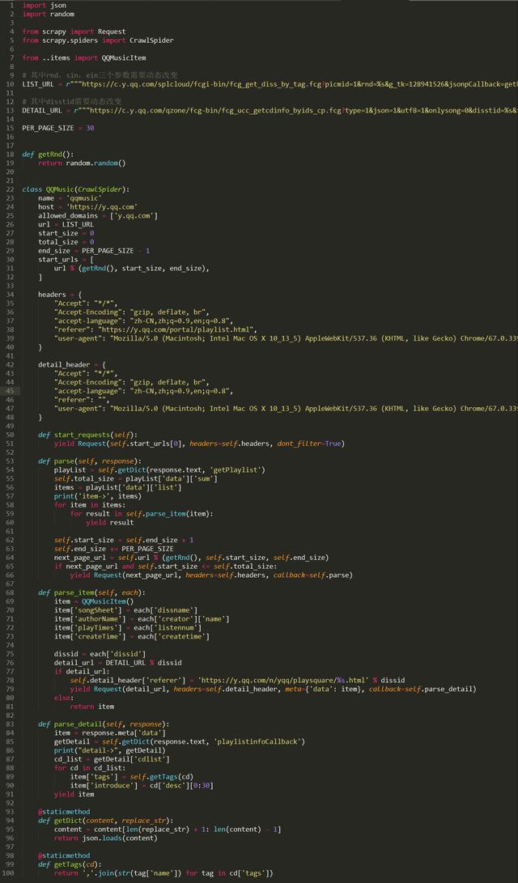The width and height of the screenshot is (518, 883).
Task: Click the 'def getRnd():' definition
Action: pos(48,155)
